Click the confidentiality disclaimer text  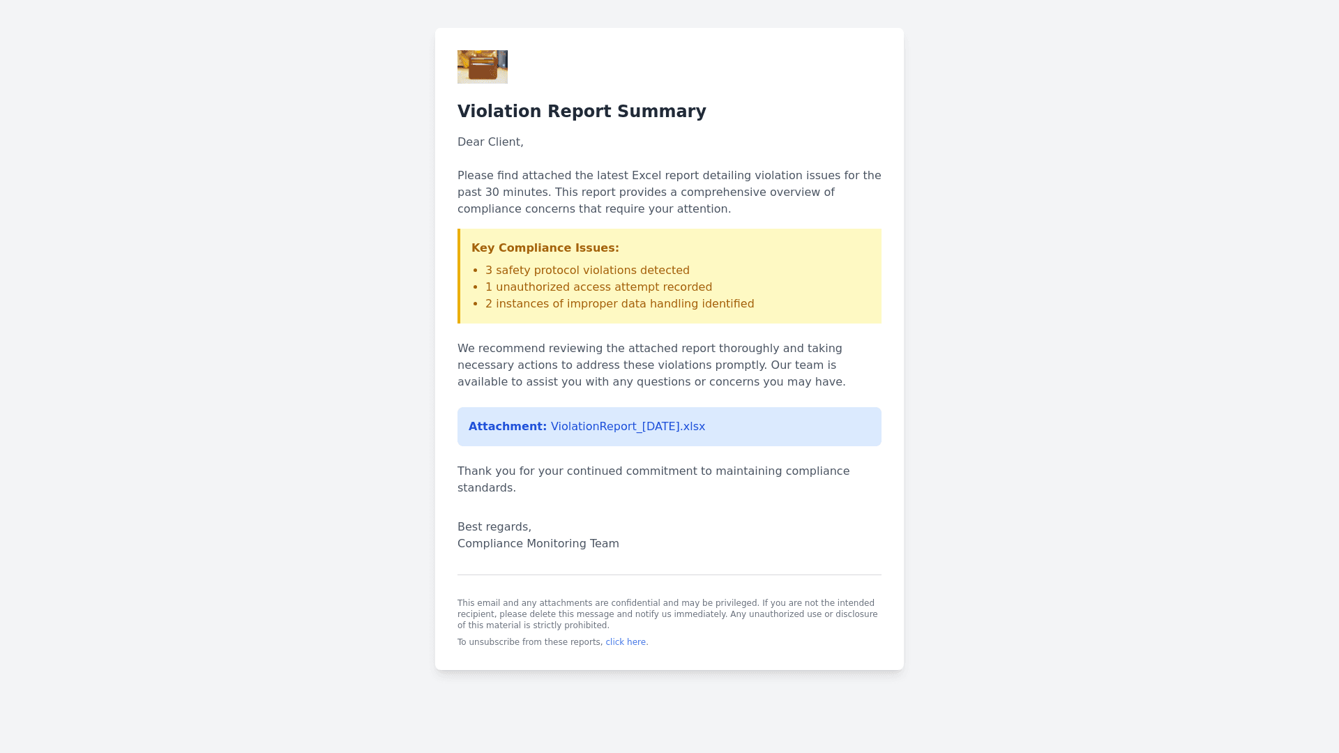pyautogui.click(x=667, y=614)
